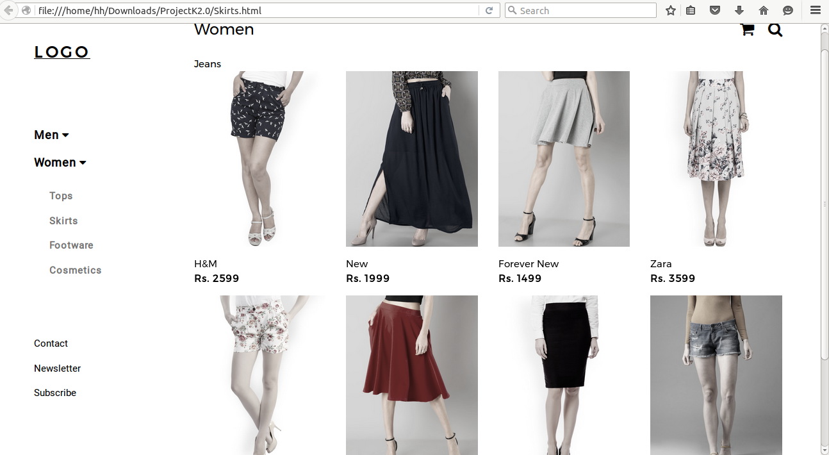Collapse the Women dropdown in sidebar
The image size is (829, 455).
click(60, 162)
